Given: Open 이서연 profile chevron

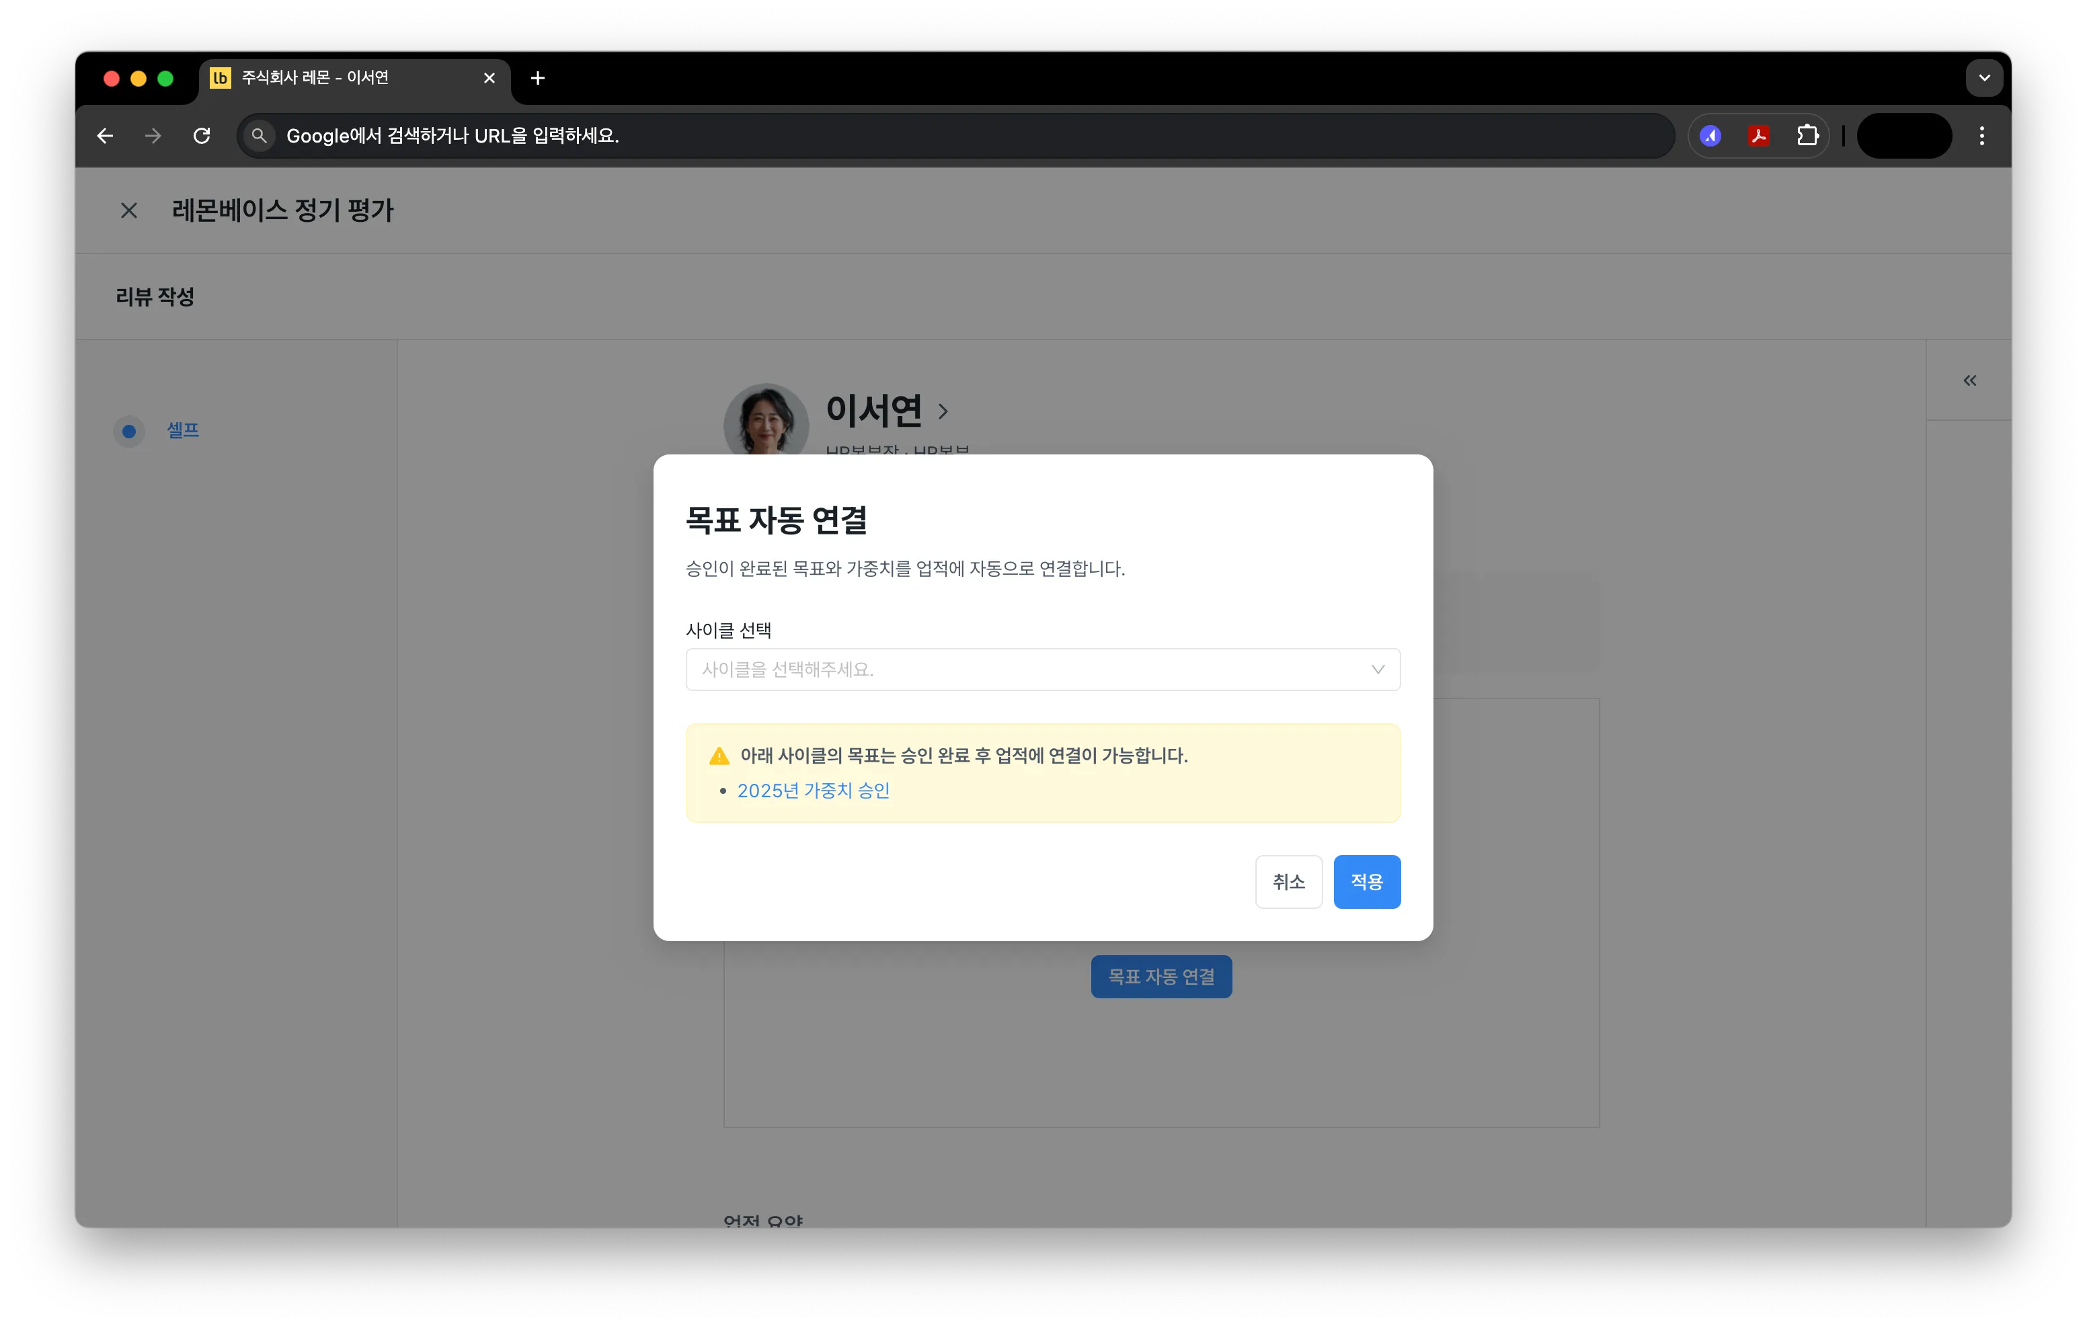Looking at the screenshot, I should coord(944,411).
